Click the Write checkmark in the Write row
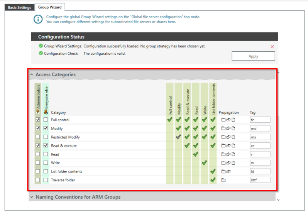The width and height of the screenshot is (308, 213). tap(204, 163)
